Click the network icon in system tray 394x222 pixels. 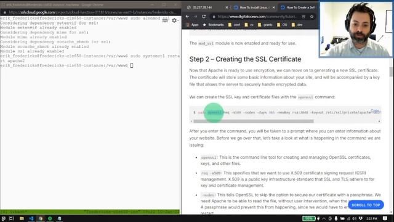(348, 218)
